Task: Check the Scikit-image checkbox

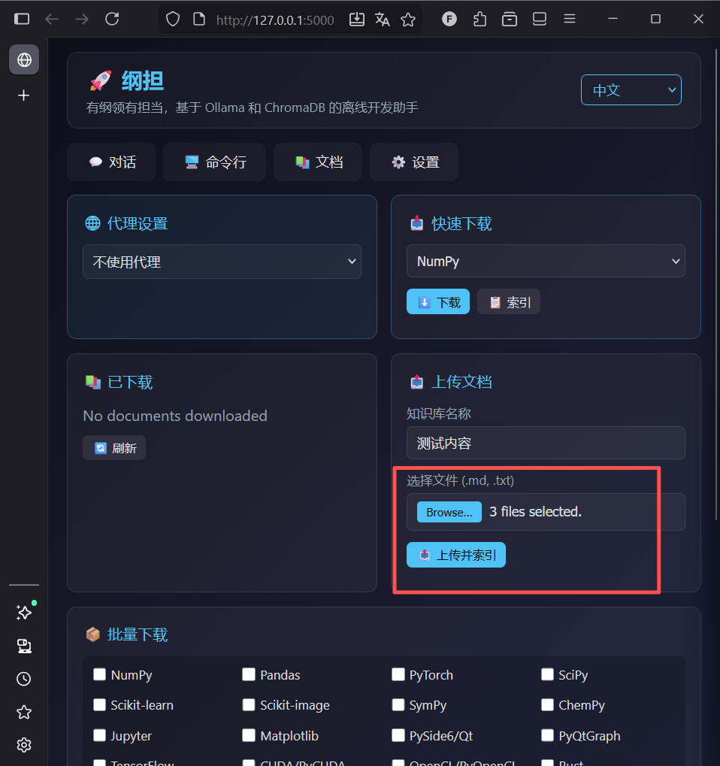Action: [249, 705]
